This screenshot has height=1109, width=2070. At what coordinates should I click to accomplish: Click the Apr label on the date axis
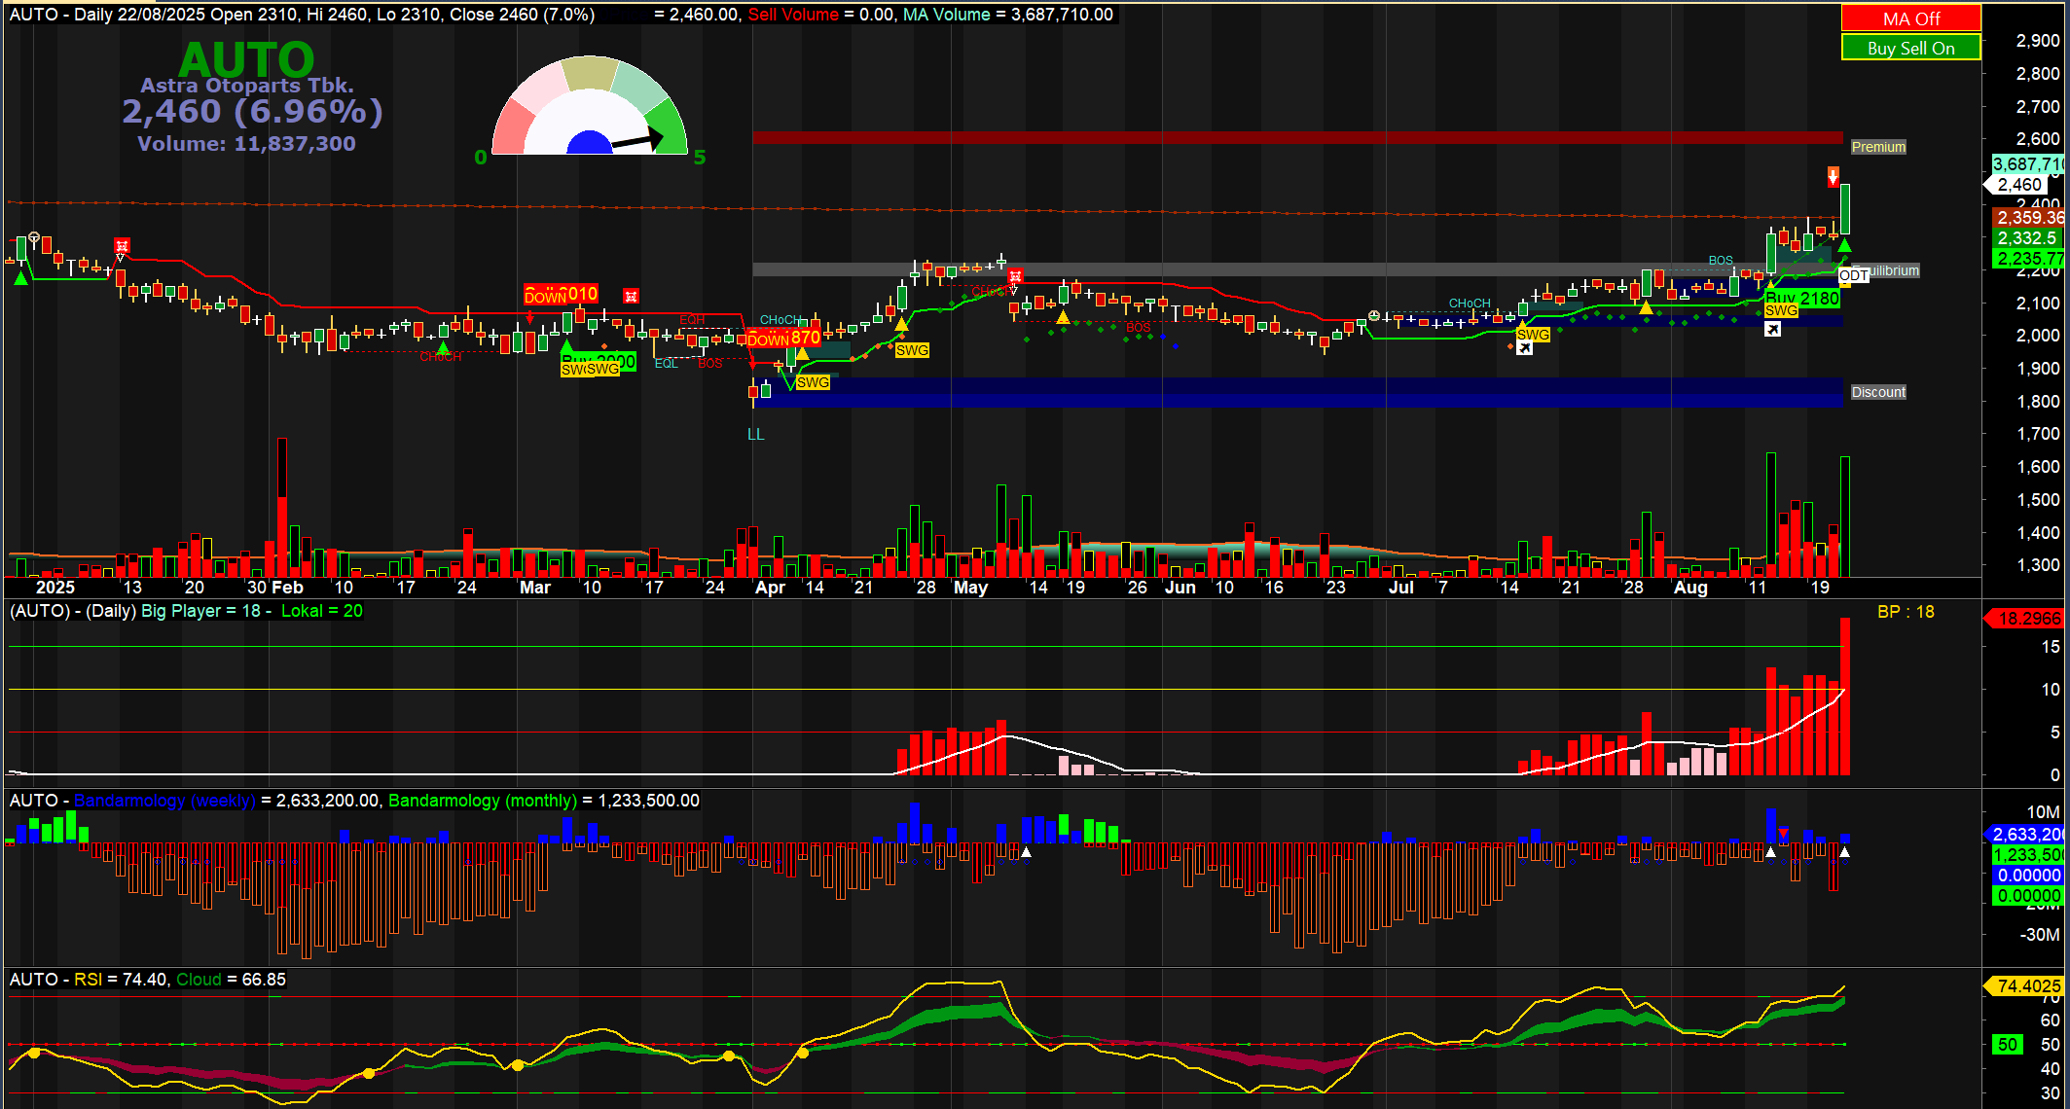click(x=770, y=588)
